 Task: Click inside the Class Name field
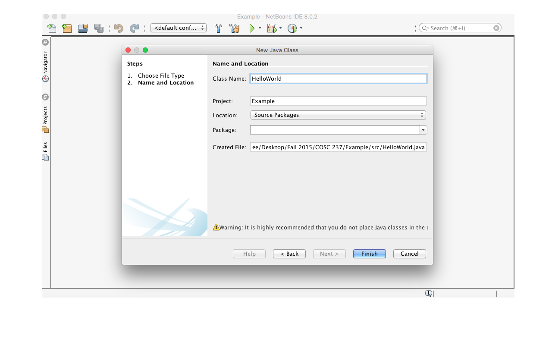pyautogui.click(x=338, y=78)
